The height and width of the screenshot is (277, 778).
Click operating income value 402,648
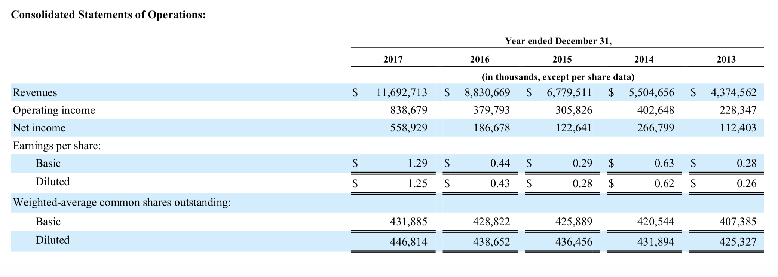[656, 110]
